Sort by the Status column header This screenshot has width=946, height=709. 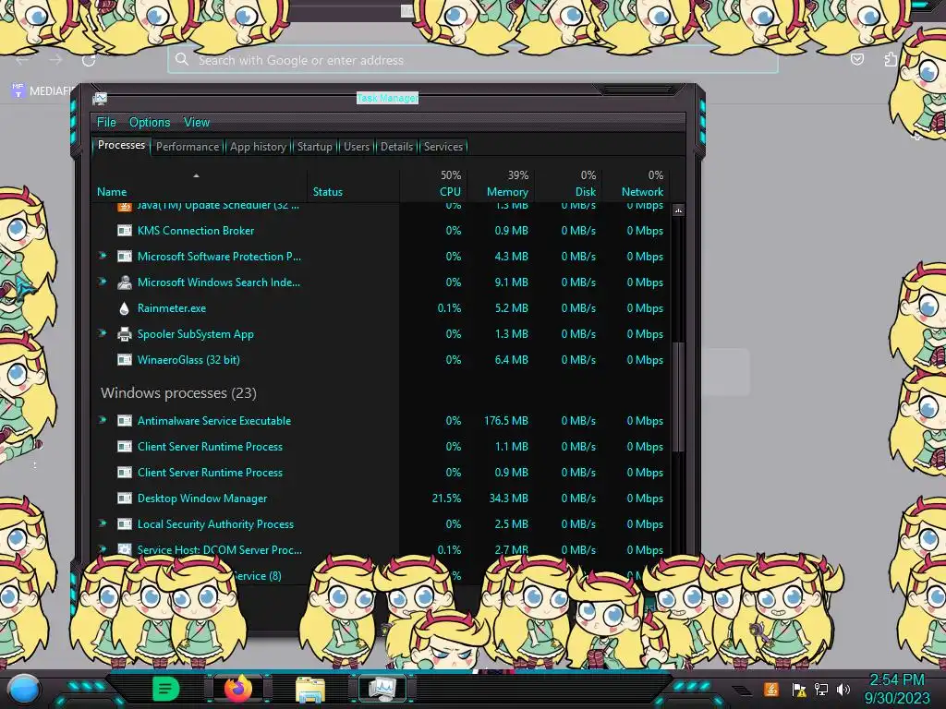coord(328,192)
